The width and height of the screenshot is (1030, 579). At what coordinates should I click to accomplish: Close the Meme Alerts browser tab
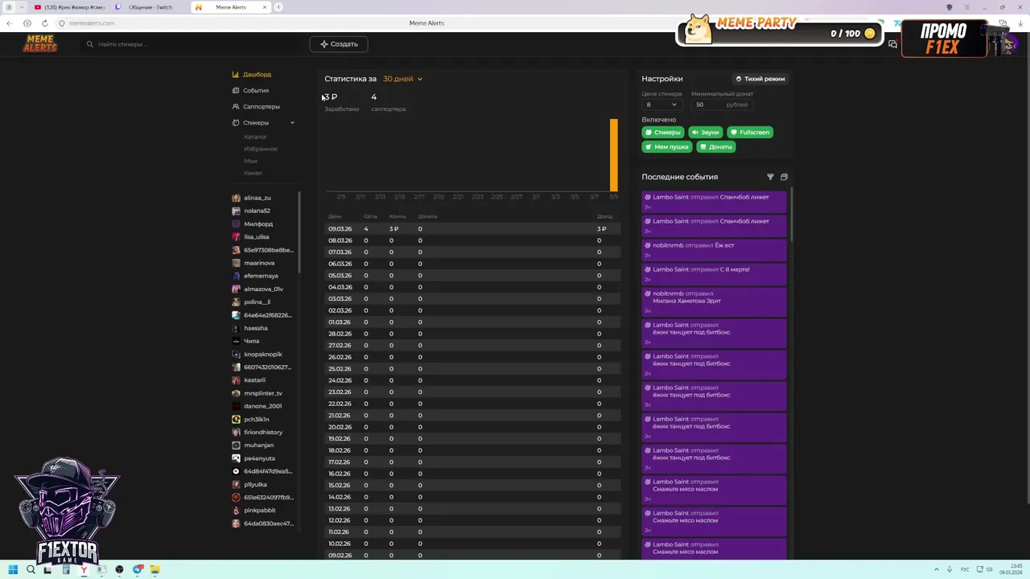click(x=265, y=7)
